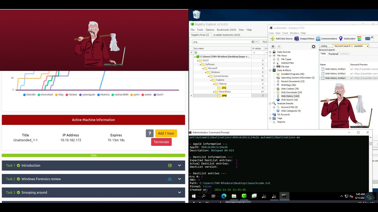
Task: Close Keyword search 1 - pastebin tab
Action: pos(367,46)
